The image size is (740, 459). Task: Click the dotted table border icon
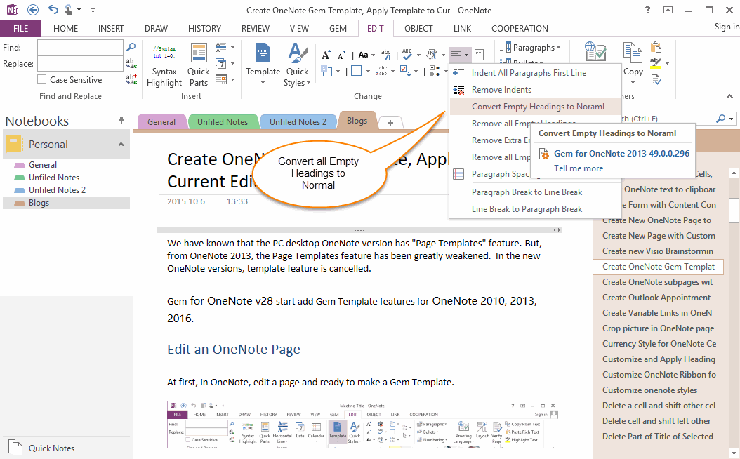click(479, 55)
